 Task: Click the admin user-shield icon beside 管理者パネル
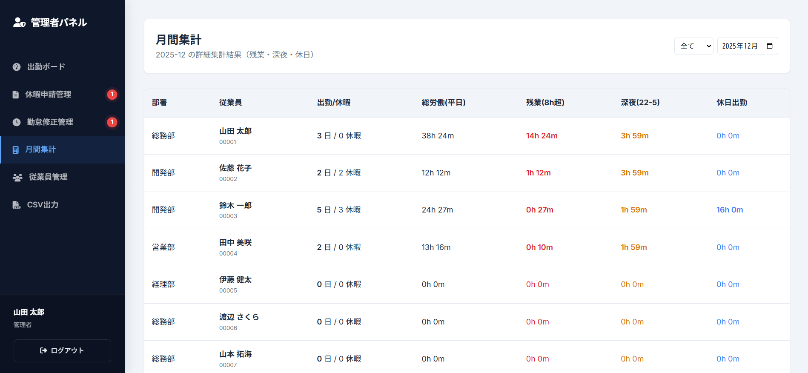[19, 23]
